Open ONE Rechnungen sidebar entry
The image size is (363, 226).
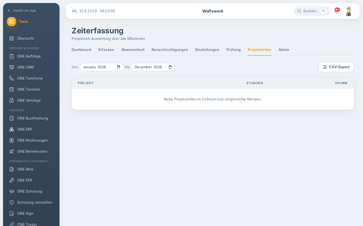tap(31, 140)
